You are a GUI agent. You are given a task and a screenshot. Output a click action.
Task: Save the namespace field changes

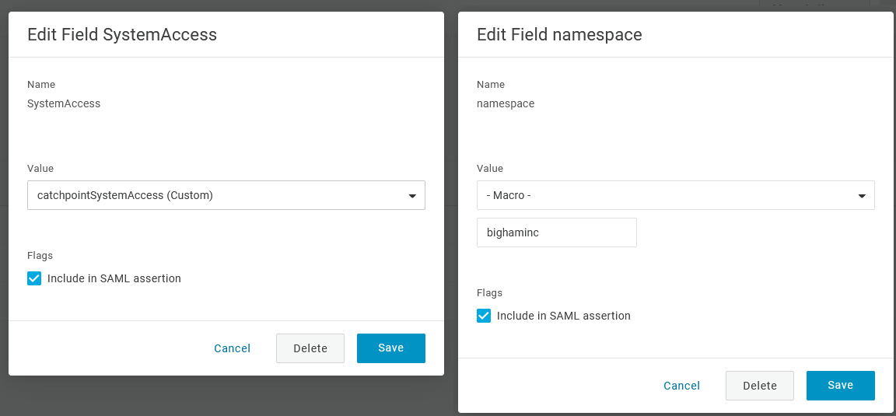[x=841, y=385]
